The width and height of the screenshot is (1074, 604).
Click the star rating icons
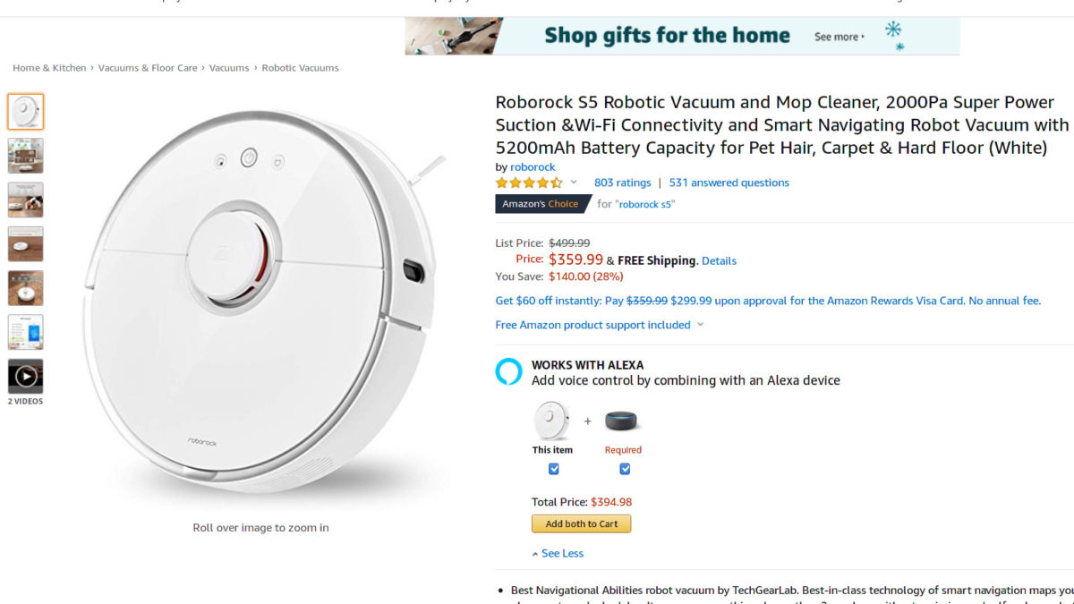click(529, 183)
